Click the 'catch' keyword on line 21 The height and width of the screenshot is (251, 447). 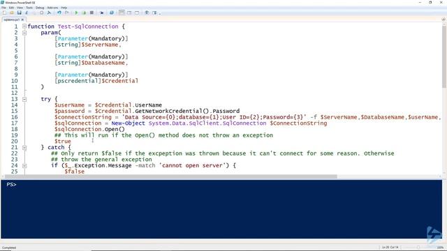pos(56,147)
